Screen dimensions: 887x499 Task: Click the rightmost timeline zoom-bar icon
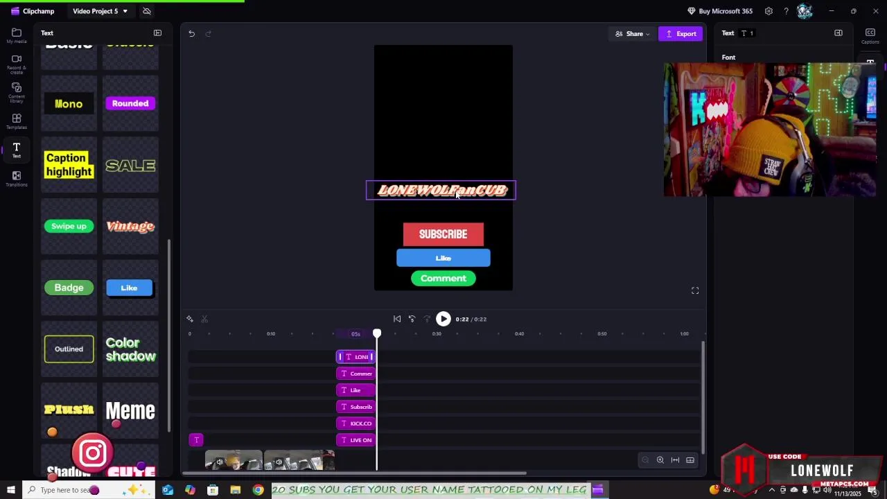[690, 460]
